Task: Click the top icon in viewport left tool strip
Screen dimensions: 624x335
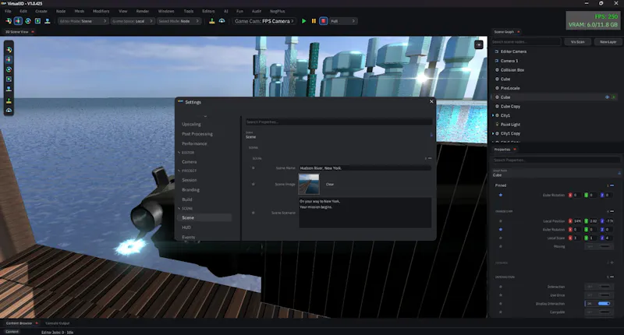Action: tap(9, 50)
